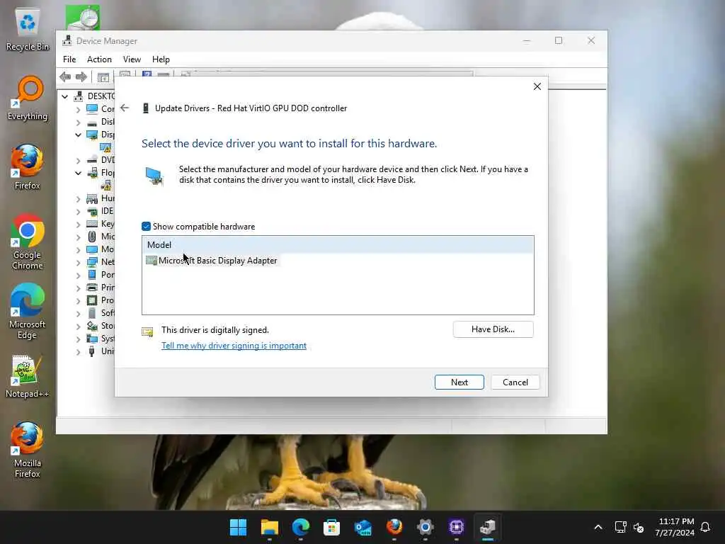Screen dimensions: 725x544
Task: Open Microsoft Edge desktop shortcut
Action: [x=28, y=312]
